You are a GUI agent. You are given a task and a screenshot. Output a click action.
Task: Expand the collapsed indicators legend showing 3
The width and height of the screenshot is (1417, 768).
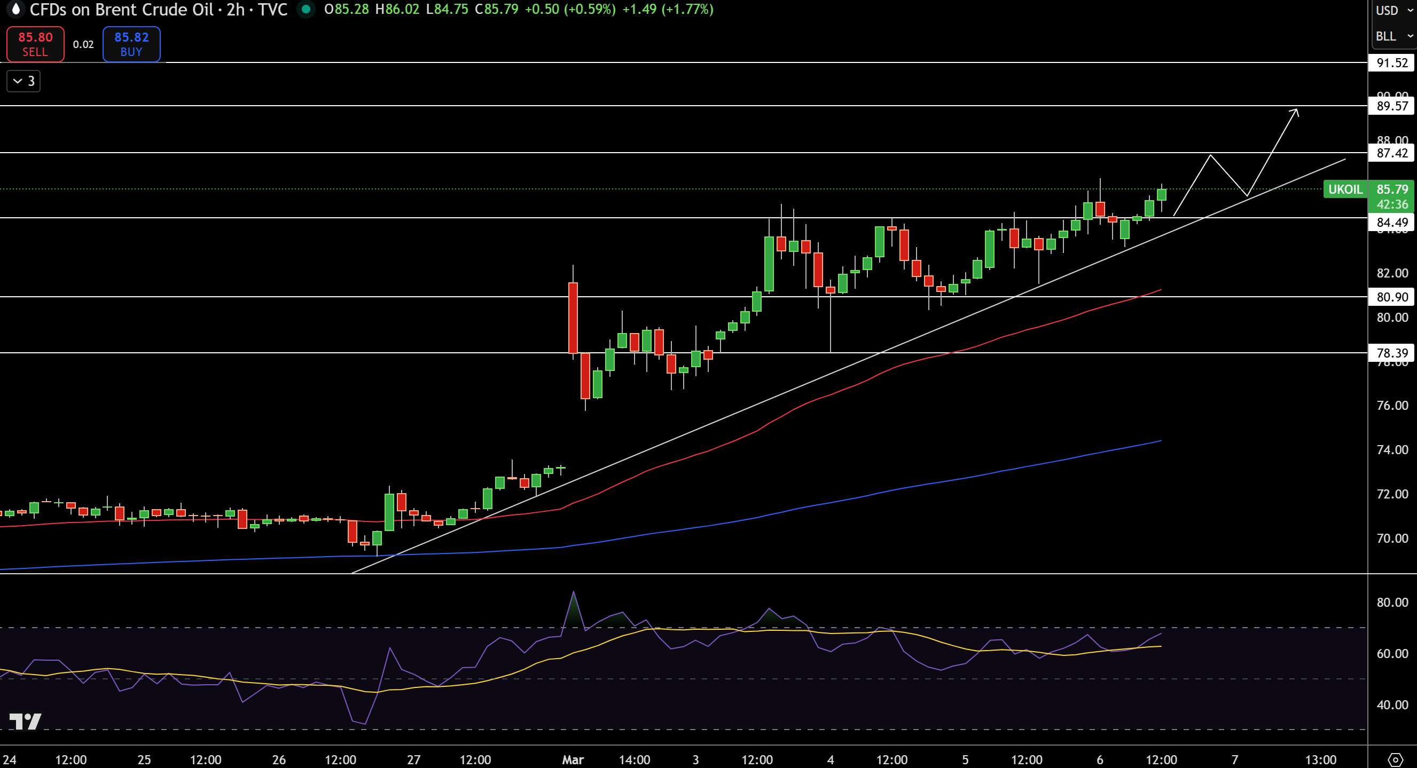pos(24,81)
